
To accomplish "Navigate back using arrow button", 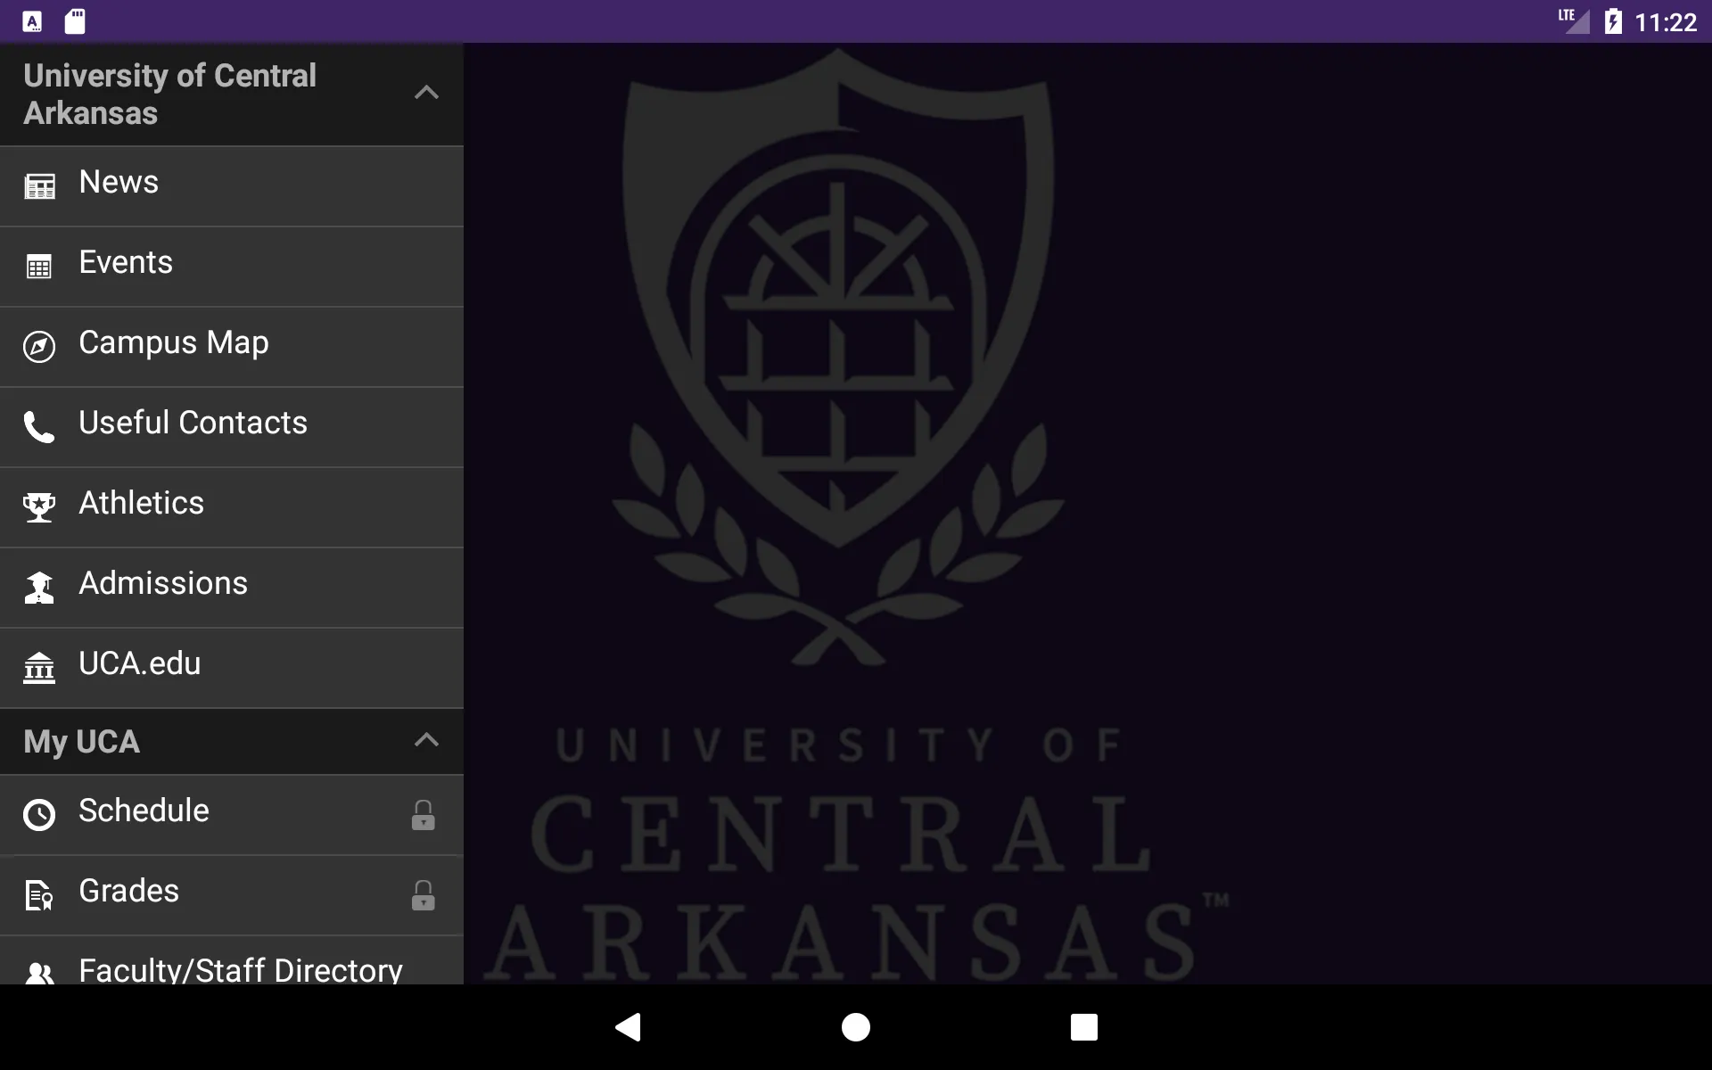I will click(629, 1027).
